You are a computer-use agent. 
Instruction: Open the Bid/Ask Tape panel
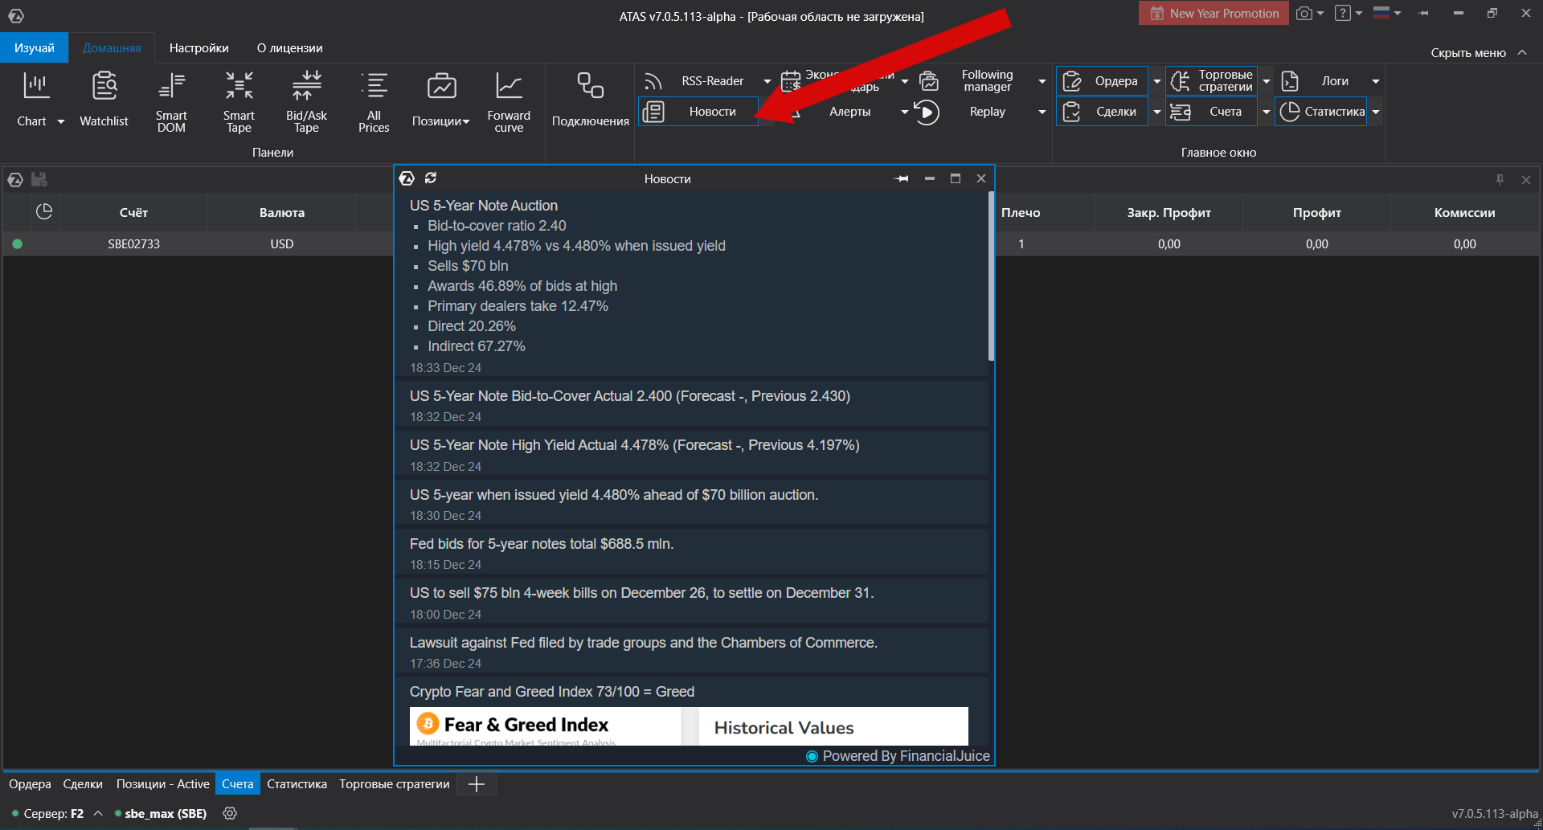tap(306, 100)
